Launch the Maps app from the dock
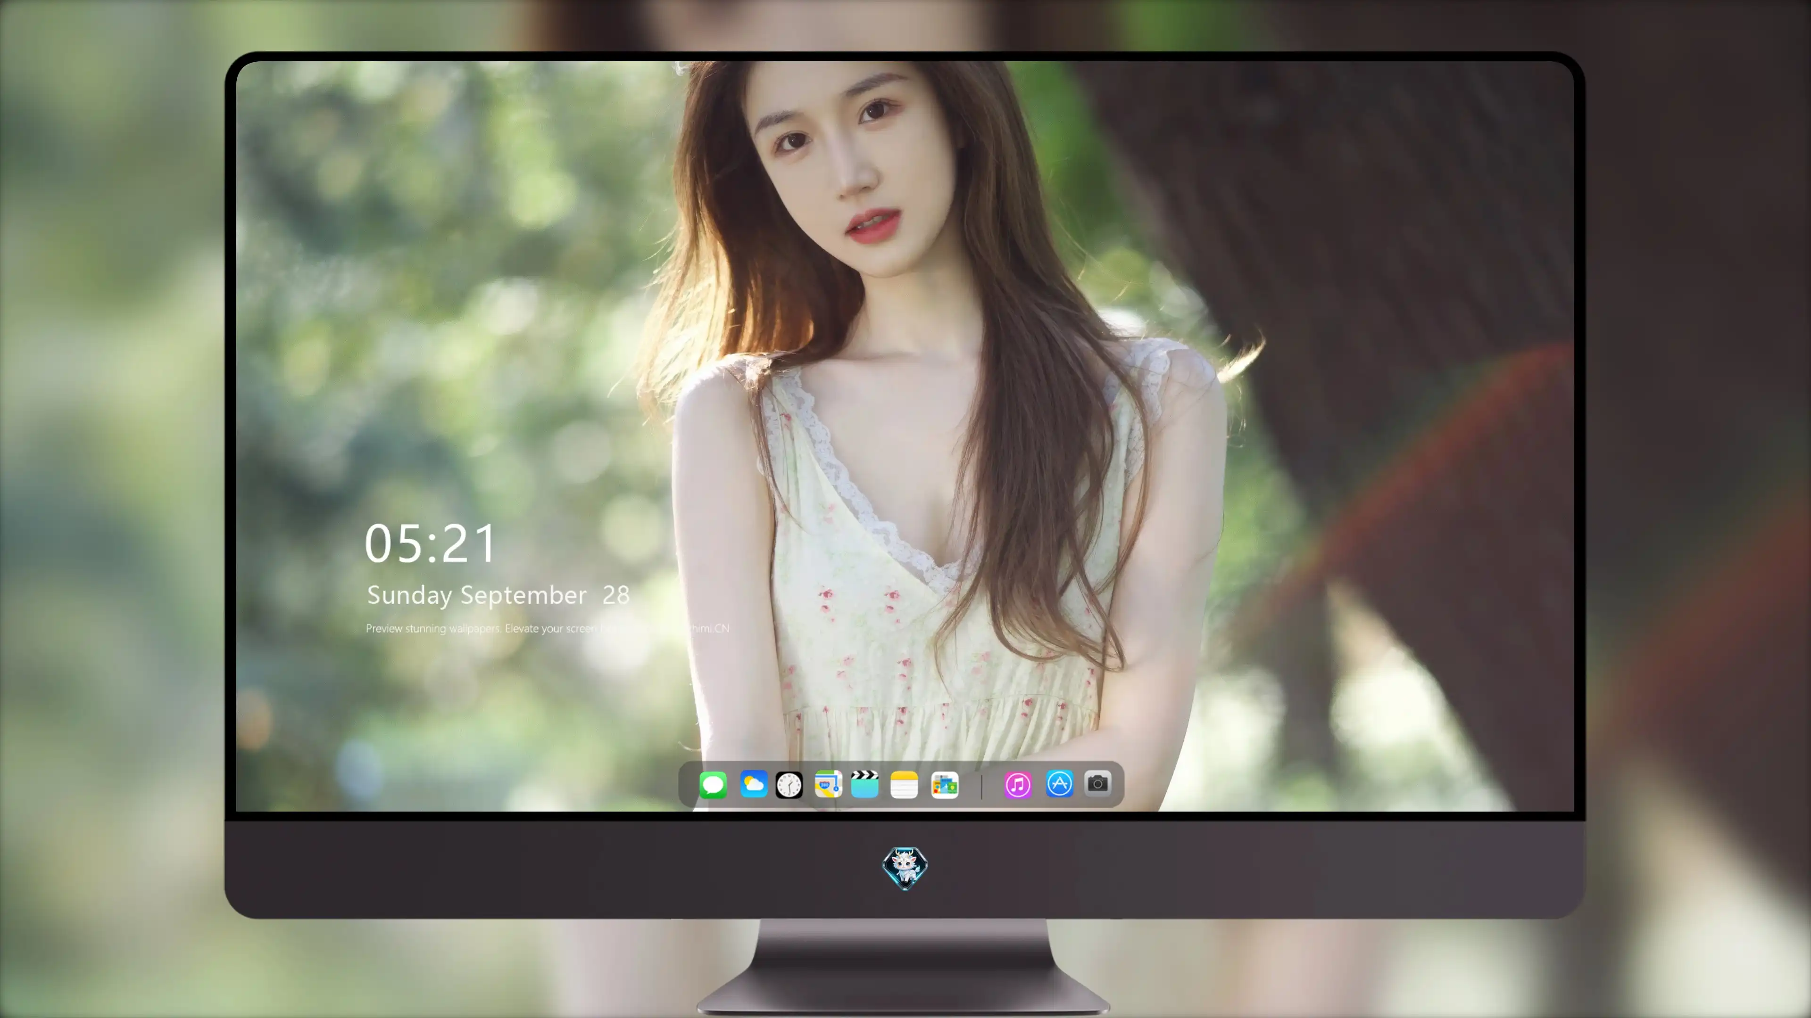Screen dimensions: 1811x1018 (x=828, y=784)
